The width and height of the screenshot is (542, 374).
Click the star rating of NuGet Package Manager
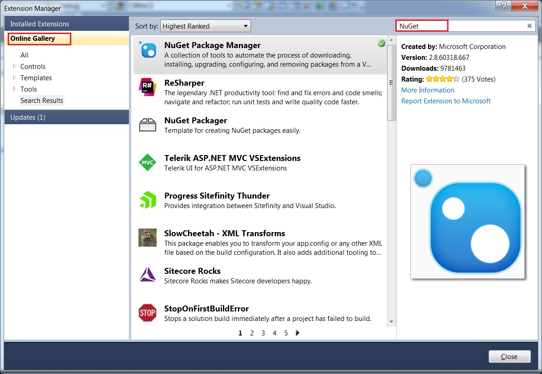443,79
